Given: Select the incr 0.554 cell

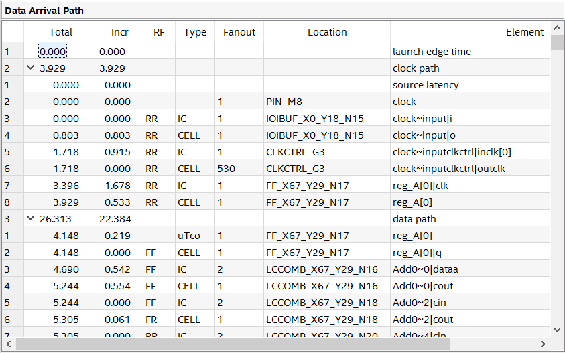Looking at the screenshot, I should coord(119,286).
